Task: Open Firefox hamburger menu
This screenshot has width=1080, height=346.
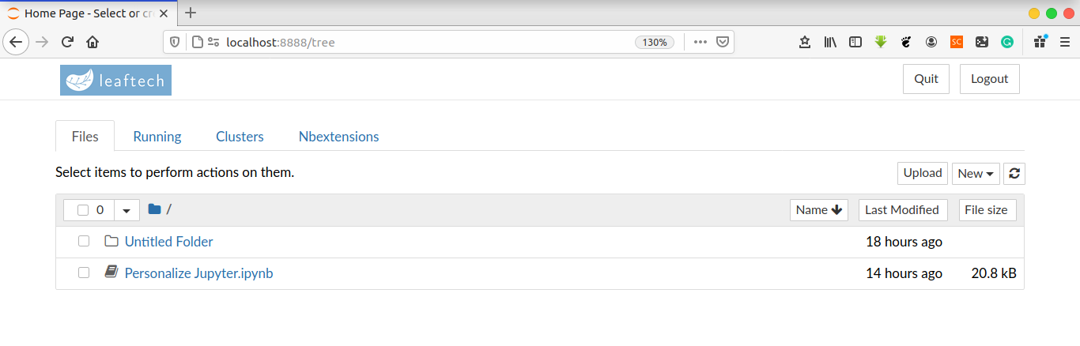Action: tap(1064, 42)
